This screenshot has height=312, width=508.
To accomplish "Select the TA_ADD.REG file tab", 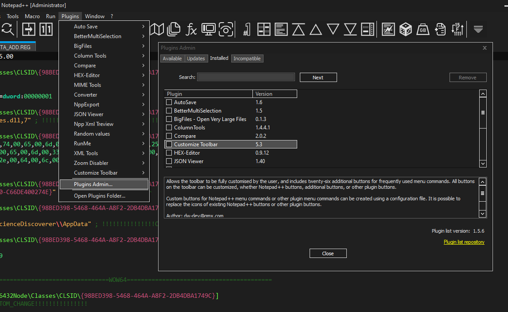I will (x=18, y=47).
